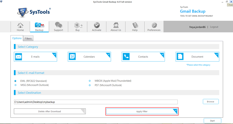Open the About Us icon
The image size is (233, 124).
coord(116,27)
